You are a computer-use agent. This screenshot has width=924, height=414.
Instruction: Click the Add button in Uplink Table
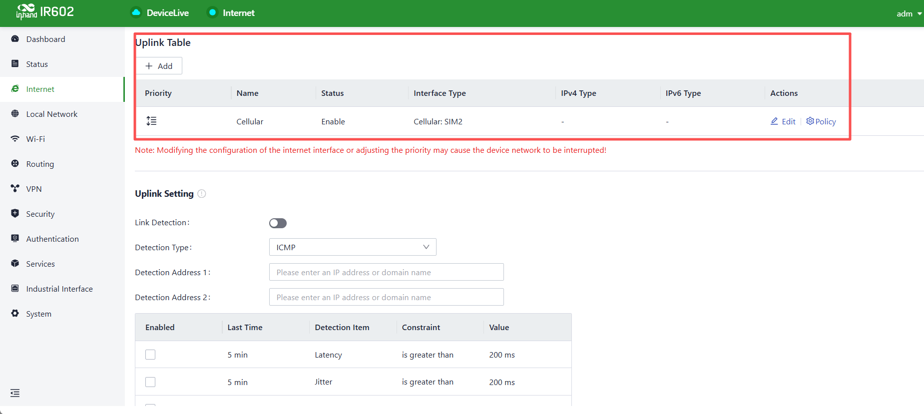point(159,66)
